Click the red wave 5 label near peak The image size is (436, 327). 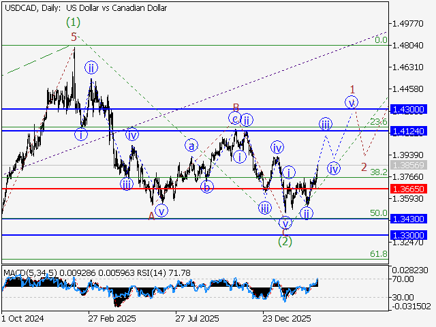(74, 37)
